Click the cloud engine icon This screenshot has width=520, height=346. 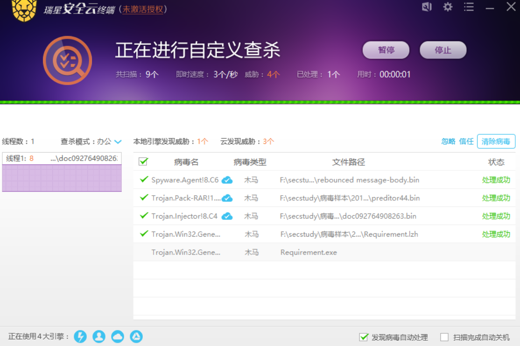[x=118, y=336]
